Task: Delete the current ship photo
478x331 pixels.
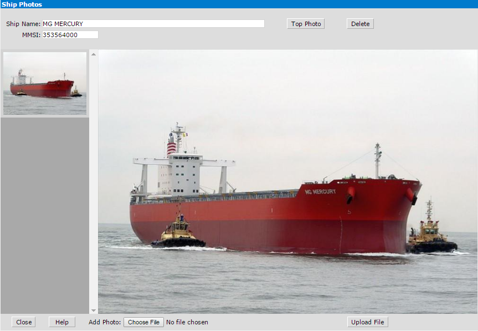Action: [360, 24]
